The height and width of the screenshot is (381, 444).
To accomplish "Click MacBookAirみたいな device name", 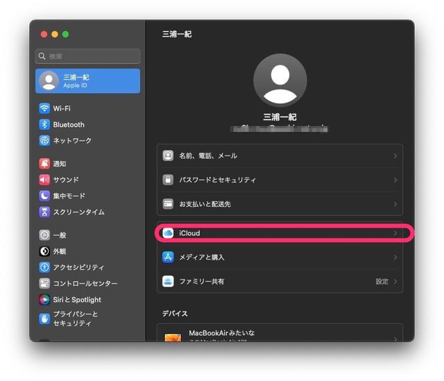I will click(x=222, y=333).
